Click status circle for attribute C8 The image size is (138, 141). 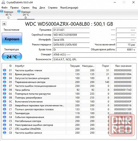[4, 132]
